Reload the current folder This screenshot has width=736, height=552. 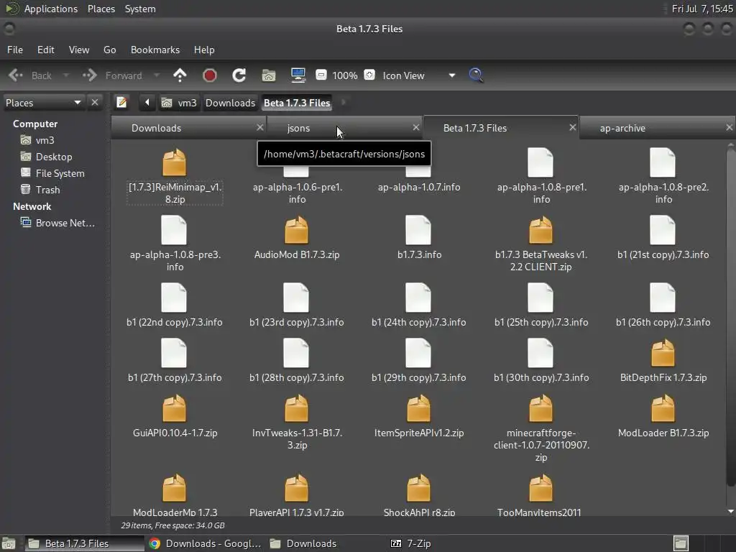coord(239,75)
